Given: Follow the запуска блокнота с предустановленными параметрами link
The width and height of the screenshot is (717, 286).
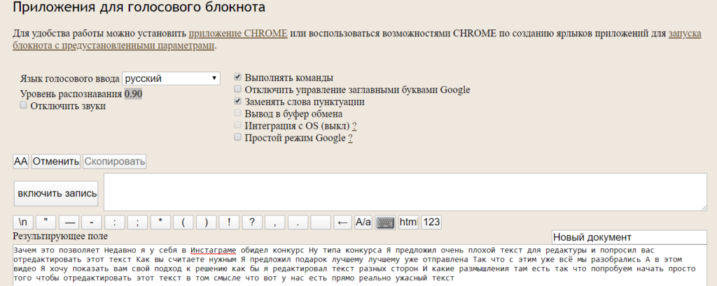Looking at the screenshot, I should 114,45.
